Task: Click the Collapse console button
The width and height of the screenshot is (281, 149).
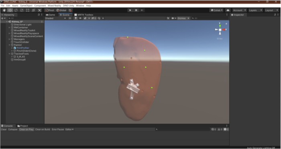Action: (13, 129)
